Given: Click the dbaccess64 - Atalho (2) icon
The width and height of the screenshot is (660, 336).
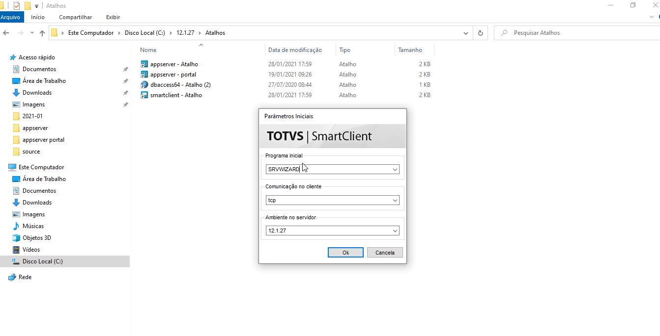Looking at the screenshot, I should 144,85.
